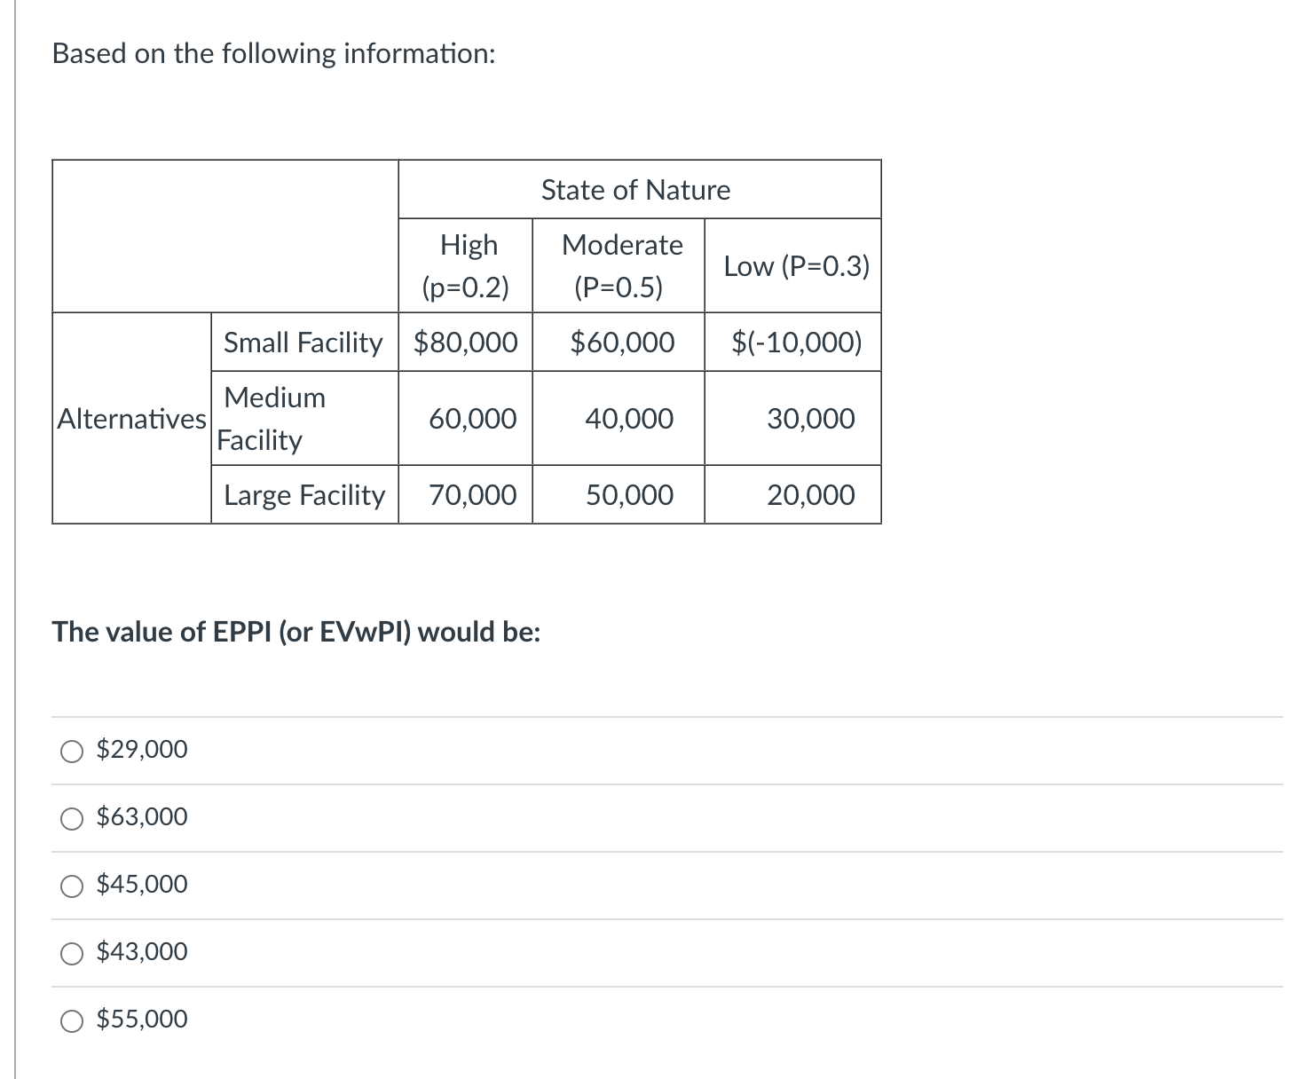1308x1079 pixels.
Task: Click the Moderate (P=0.5) column header
Action: (x=619, y=265)
